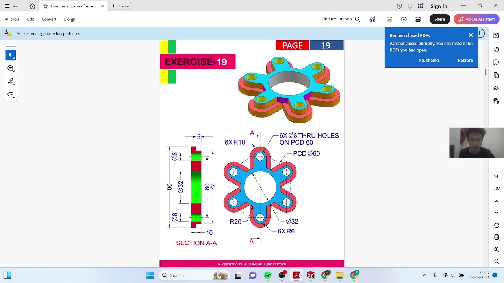Viewport: 504px width, 283px height.
Task: Open OBS Studio taskbar icon
Action: click(x=282, y=275)
